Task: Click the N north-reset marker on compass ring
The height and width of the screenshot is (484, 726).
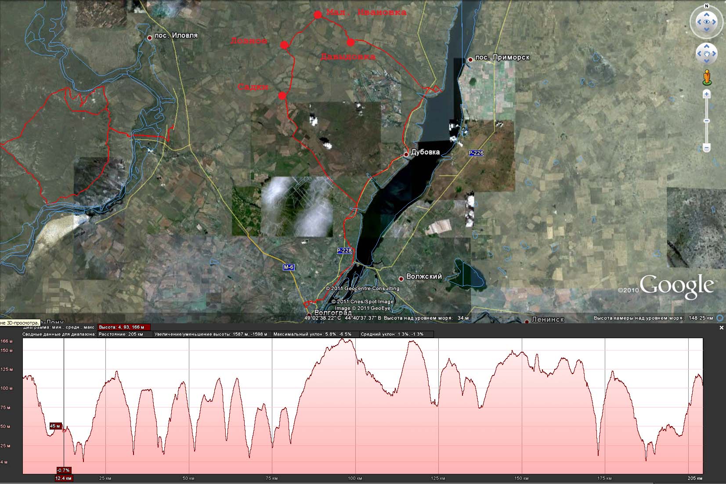Action: 707,6
